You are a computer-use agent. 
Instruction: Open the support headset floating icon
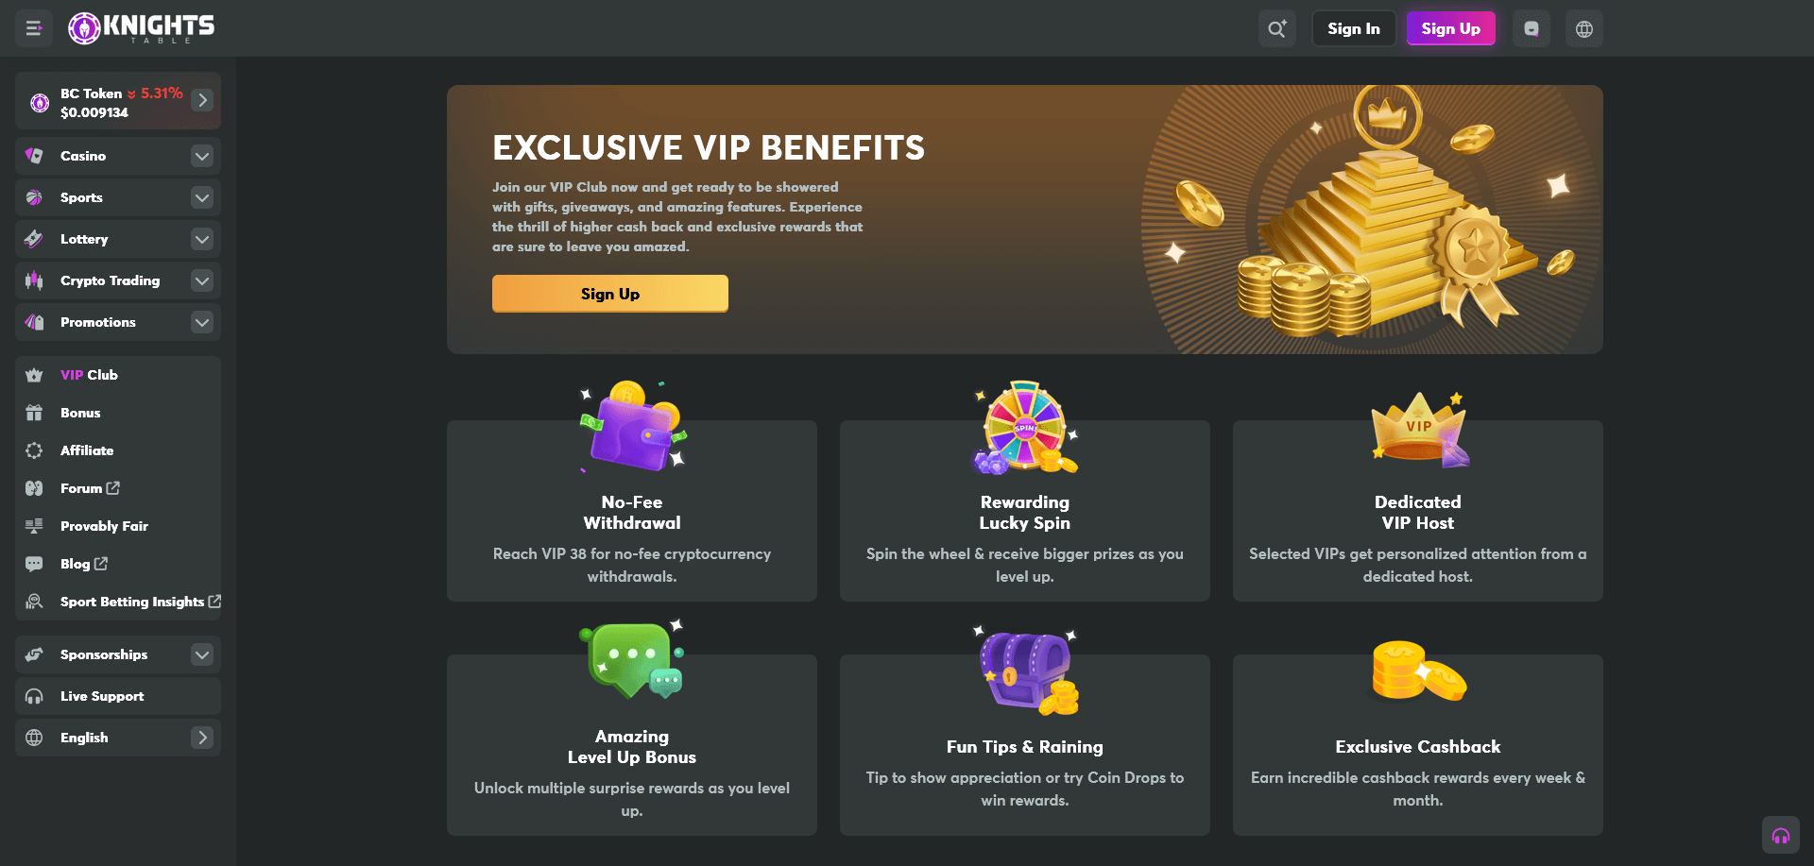(x=1781, y=836)
